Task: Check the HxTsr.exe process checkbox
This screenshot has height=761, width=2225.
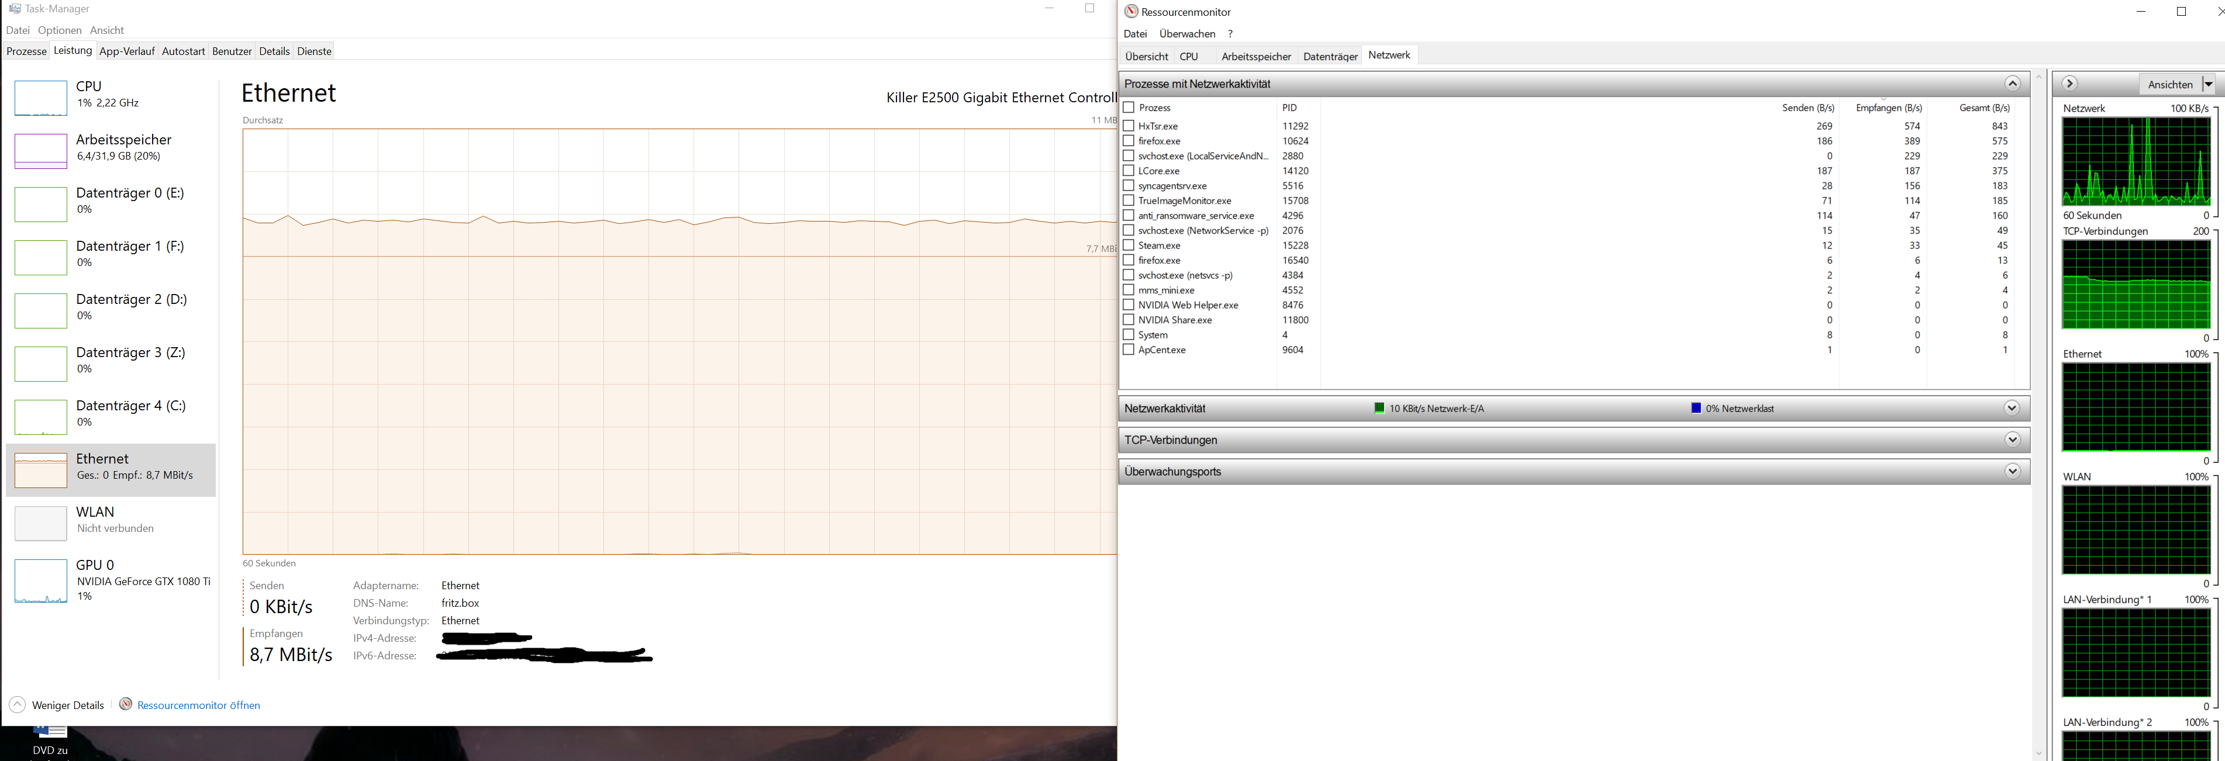Action: tap(1128, 125)
